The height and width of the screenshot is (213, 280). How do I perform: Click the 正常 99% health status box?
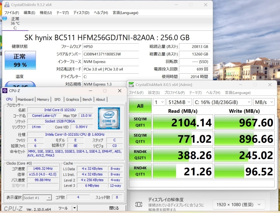(20, 60)
